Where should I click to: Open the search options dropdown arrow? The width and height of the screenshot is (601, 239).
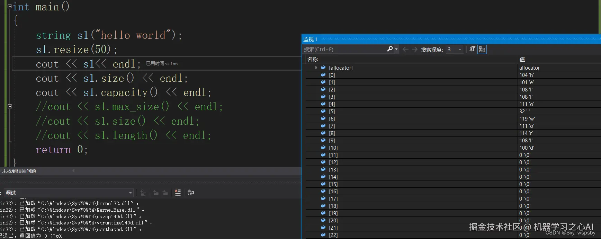pyautogui.click(x=396, y=49)
